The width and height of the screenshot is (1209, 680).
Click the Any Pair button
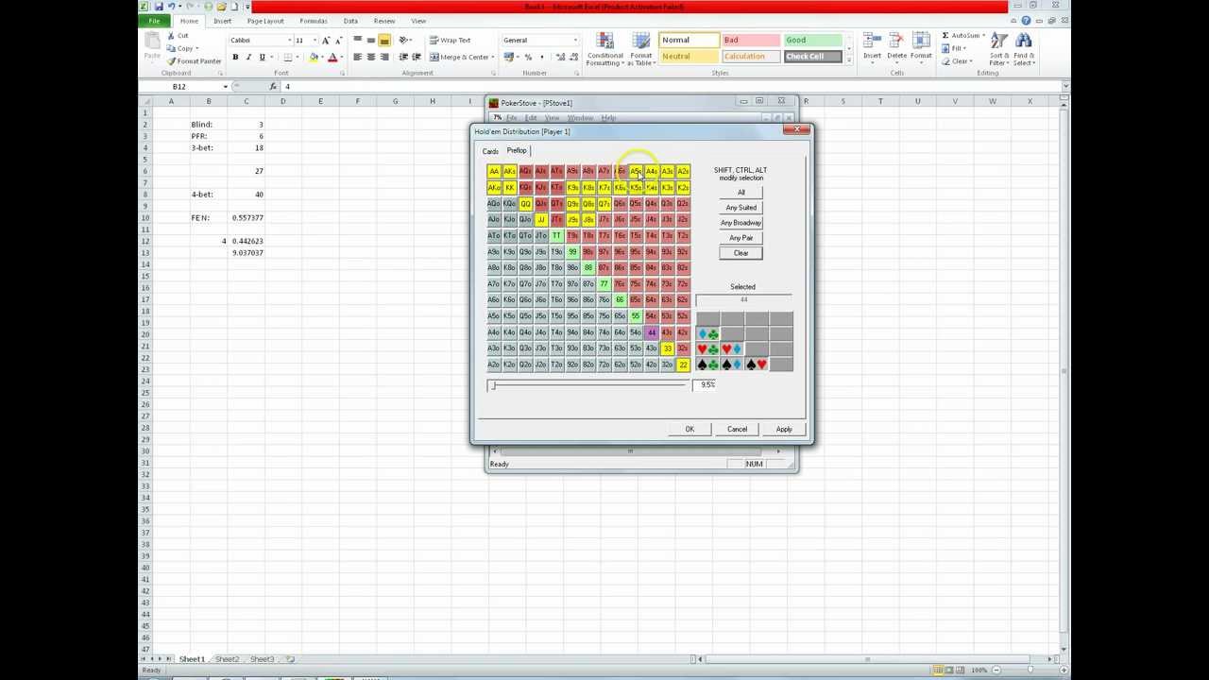[741, 238]
